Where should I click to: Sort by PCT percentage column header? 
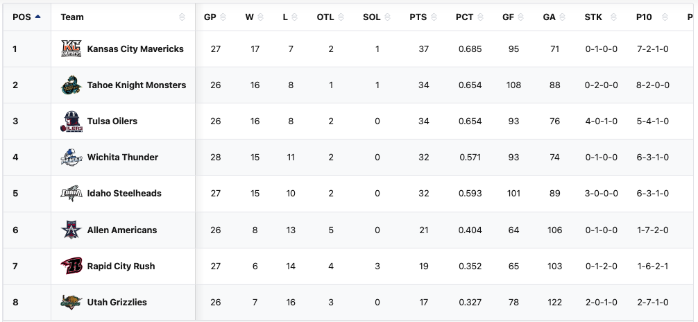pos(464,17)
